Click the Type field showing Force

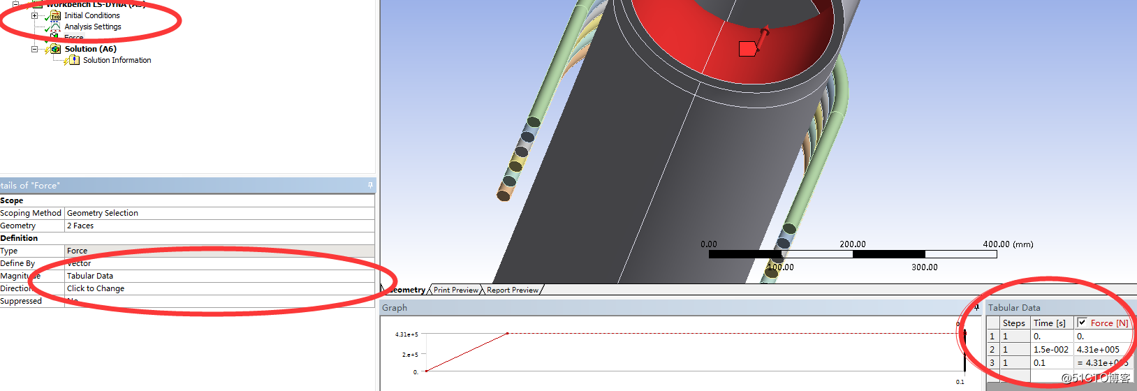(219, 251)
